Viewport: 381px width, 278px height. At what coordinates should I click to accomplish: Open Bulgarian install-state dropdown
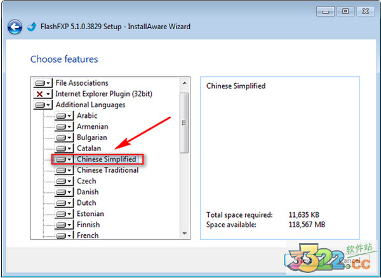pyautogui.click(x=64, y=138)
